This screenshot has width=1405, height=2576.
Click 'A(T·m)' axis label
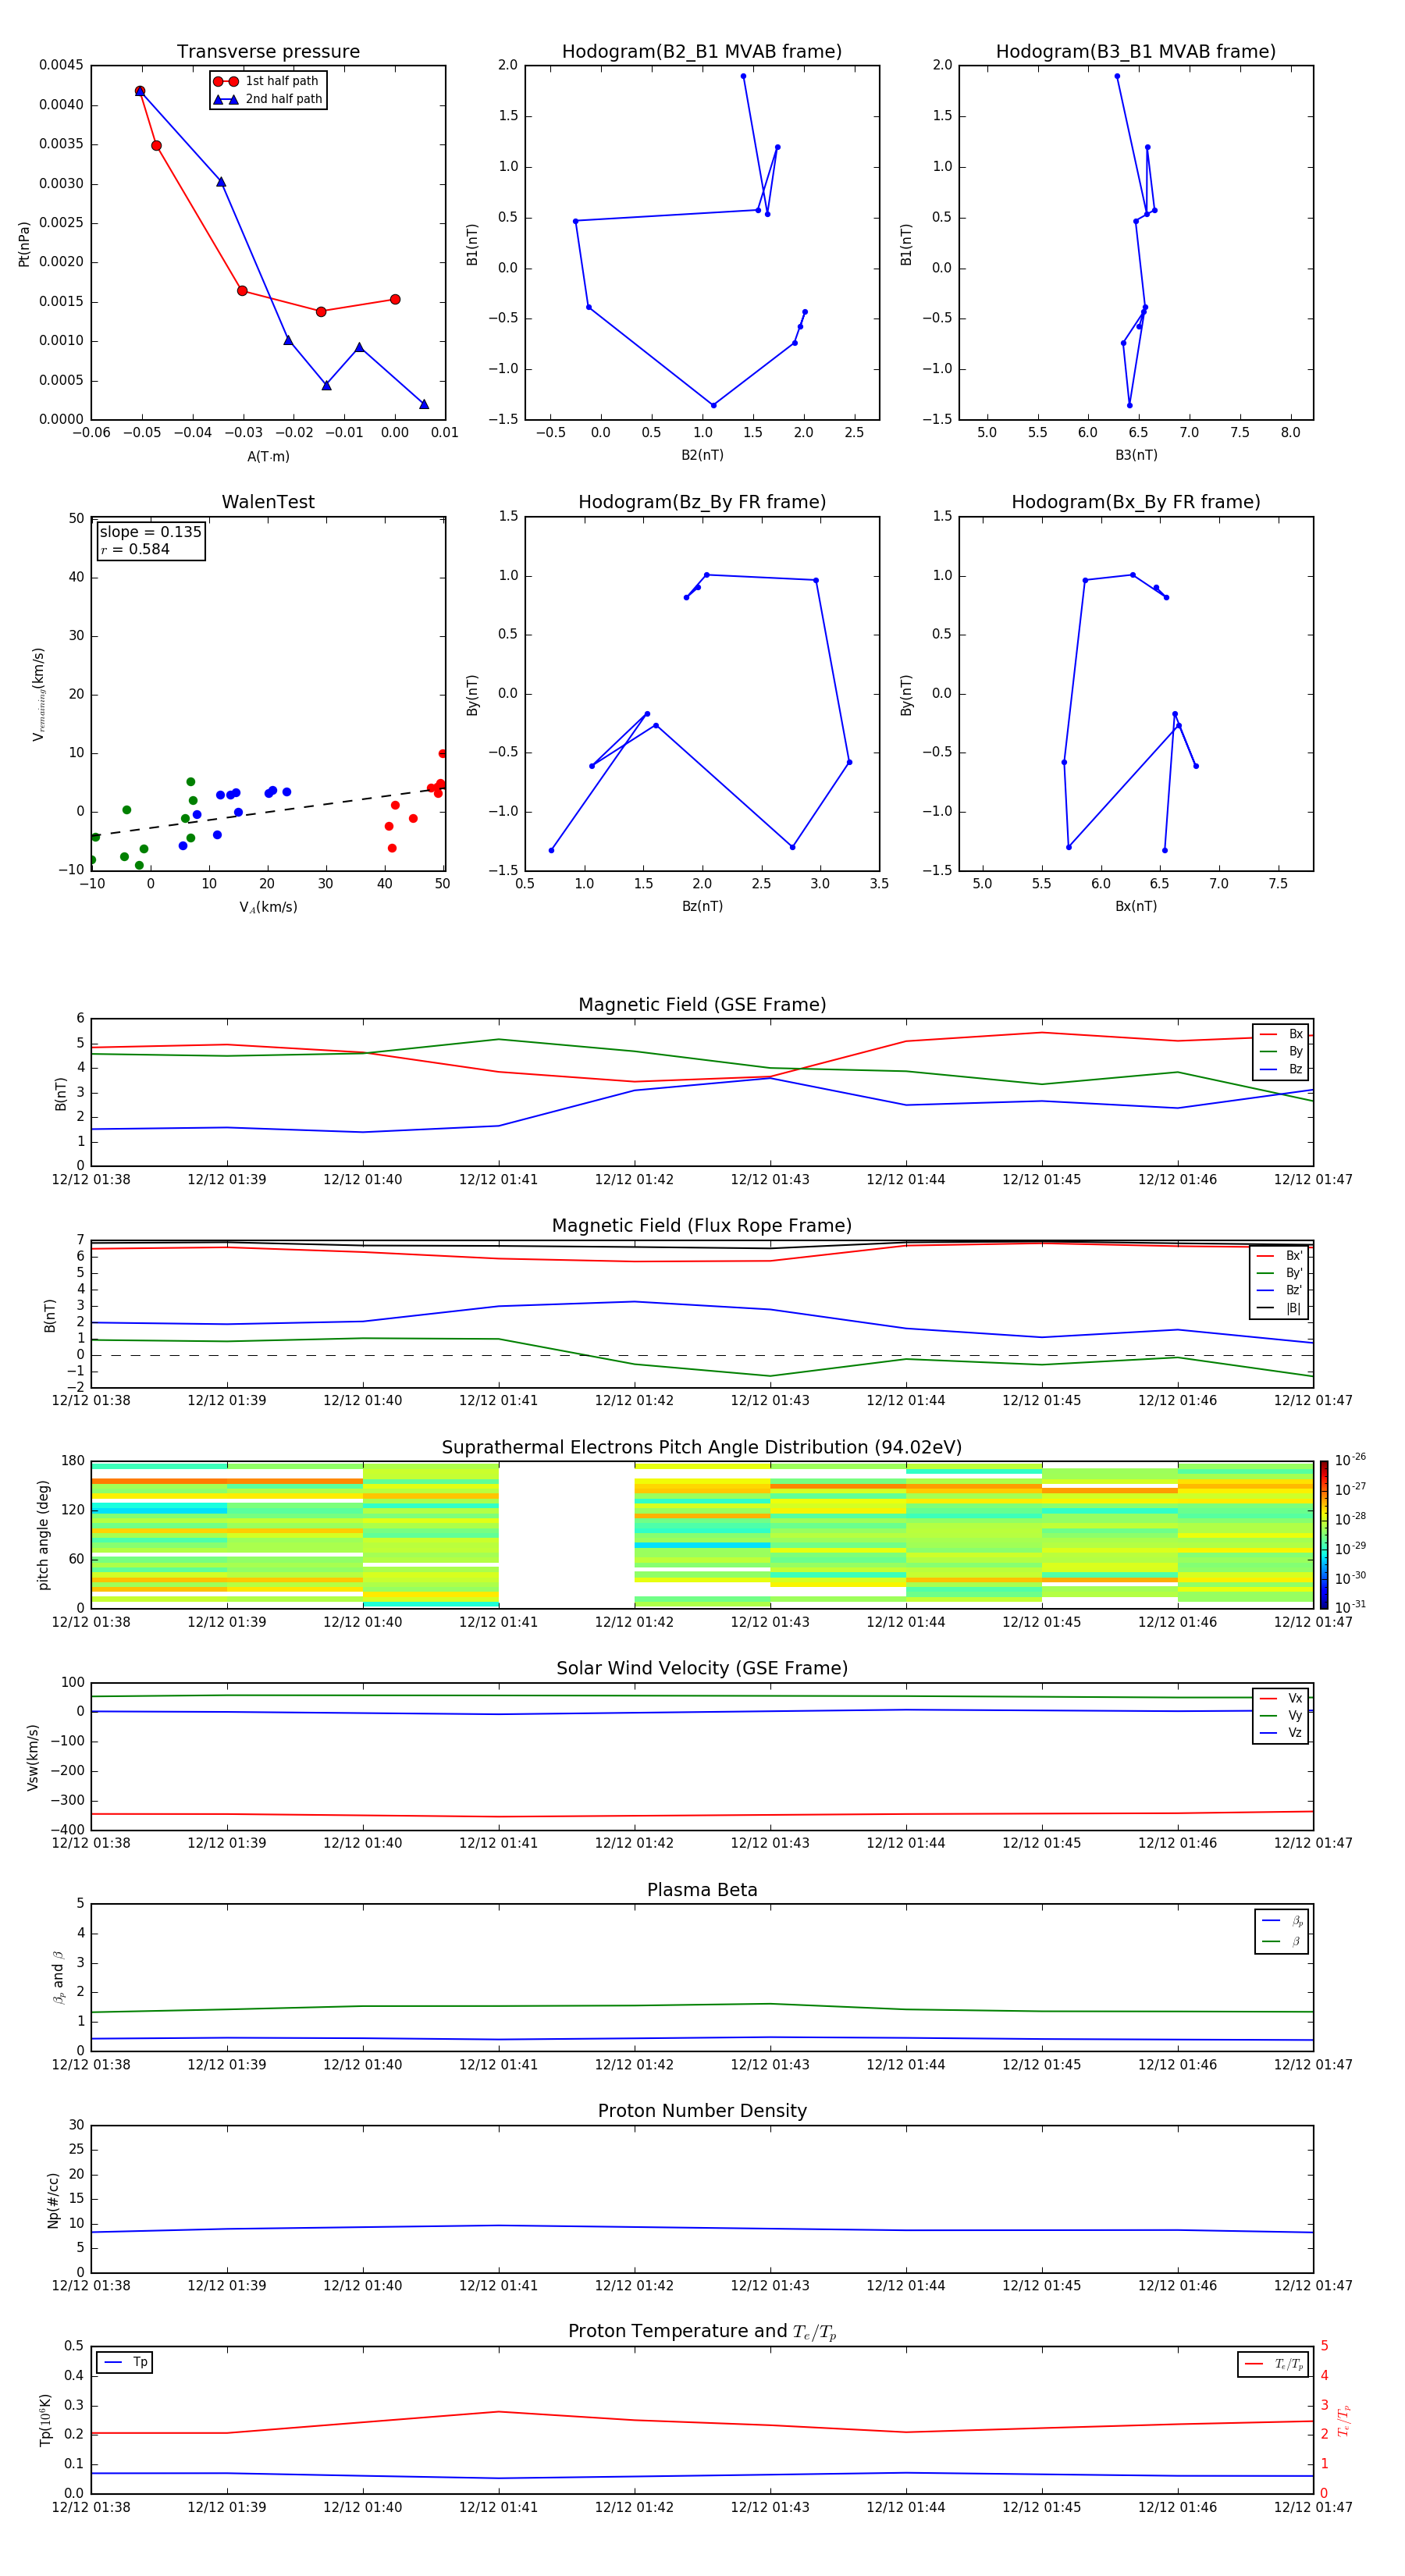pyautogui.click(x=268, y=457)
